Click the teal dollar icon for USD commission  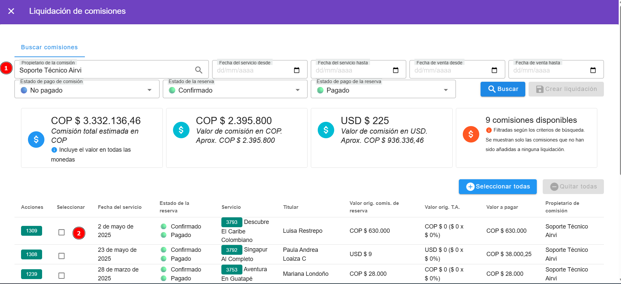[x=326, y=130]
